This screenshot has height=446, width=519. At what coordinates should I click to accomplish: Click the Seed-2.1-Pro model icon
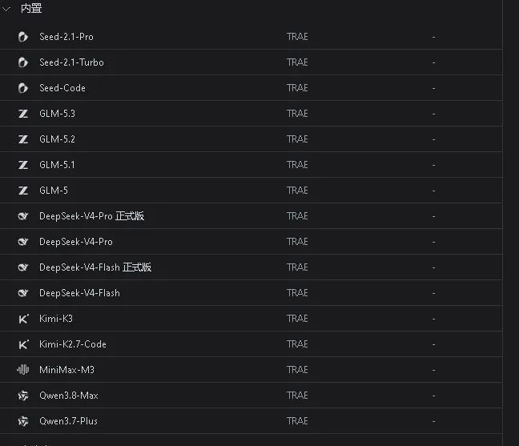(23, 37)
